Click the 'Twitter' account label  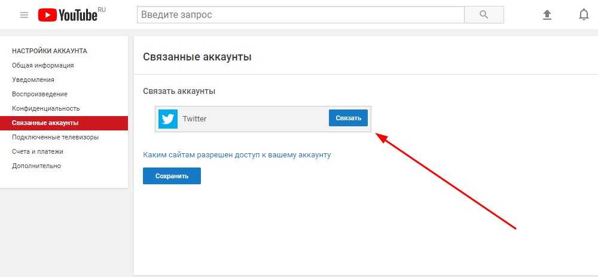[194, 118]
